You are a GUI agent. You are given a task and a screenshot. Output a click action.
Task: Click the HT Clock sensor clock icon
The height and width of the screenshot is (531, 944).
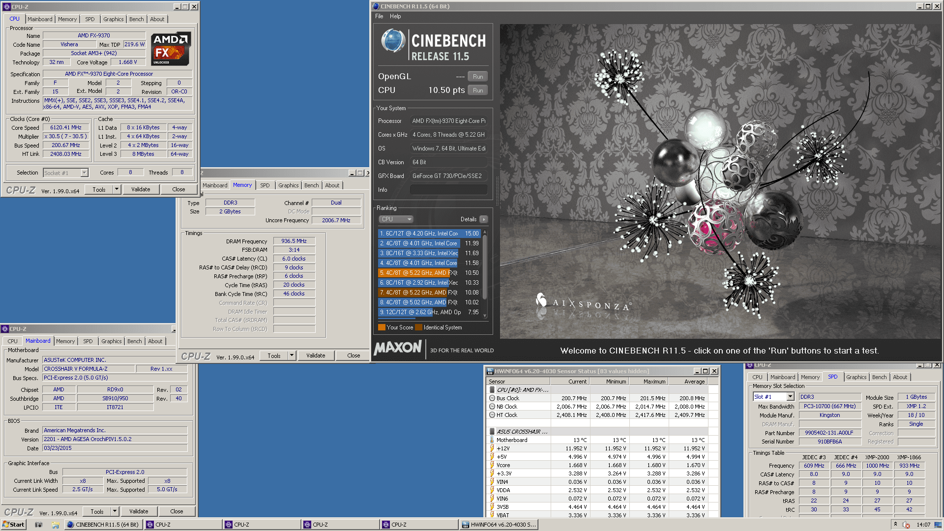492,415
